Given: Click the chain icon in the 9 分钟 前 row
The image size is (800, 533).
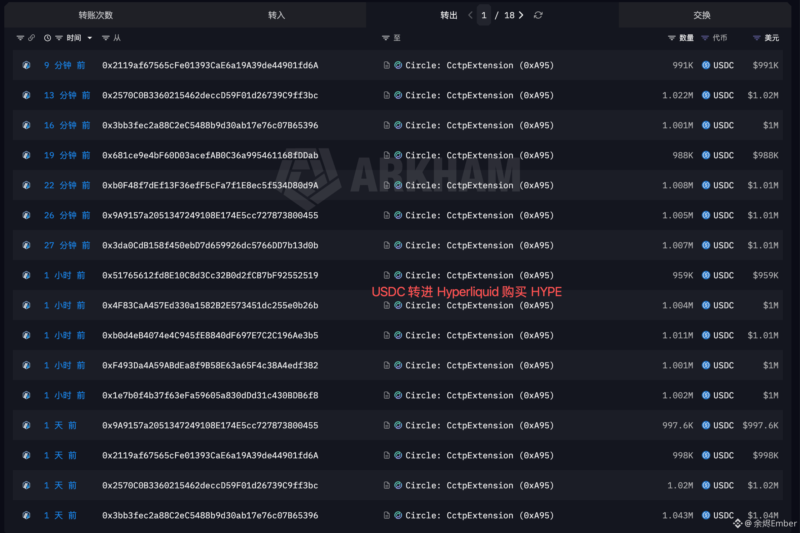Looking at the screenshot, I should coord(26,65).
